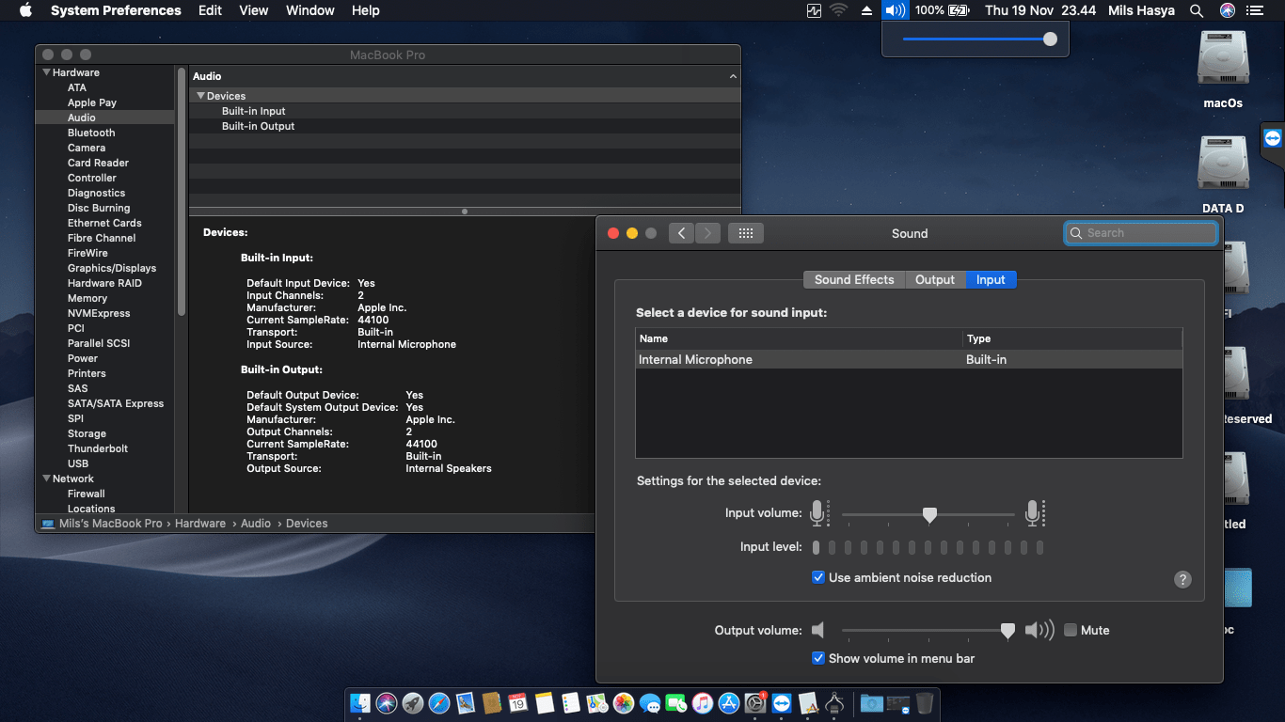Click the Input volume slider handle

click(929, 514)
